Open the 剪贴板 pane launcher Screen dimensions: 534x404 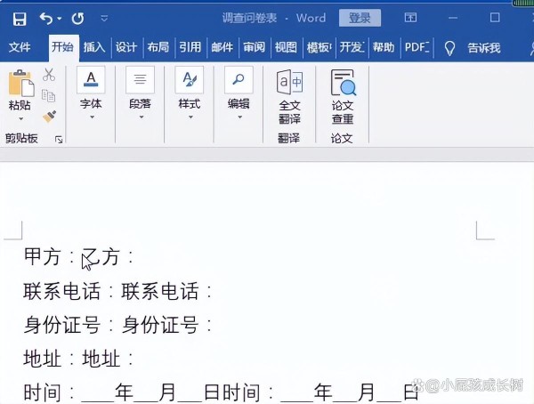coord(59,139)
